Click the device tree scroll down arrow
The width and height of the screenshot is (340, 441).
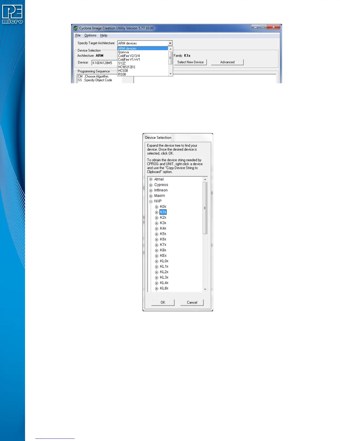click(205, 290)
